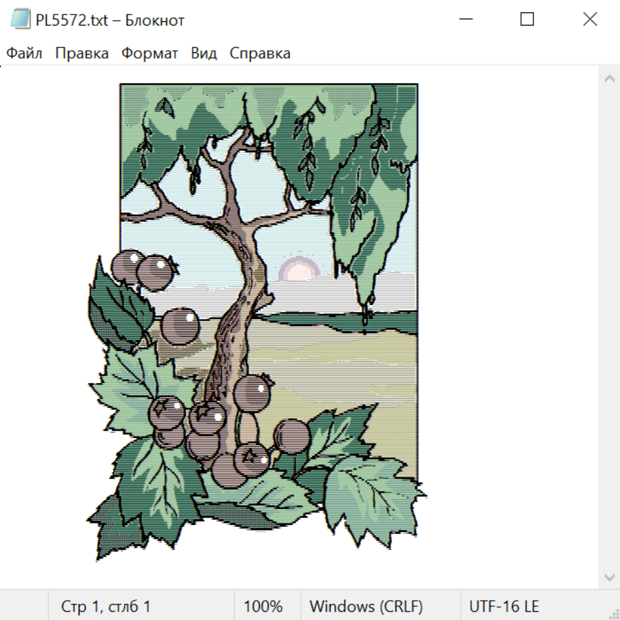Open the Вид menu

coord(204,53)
